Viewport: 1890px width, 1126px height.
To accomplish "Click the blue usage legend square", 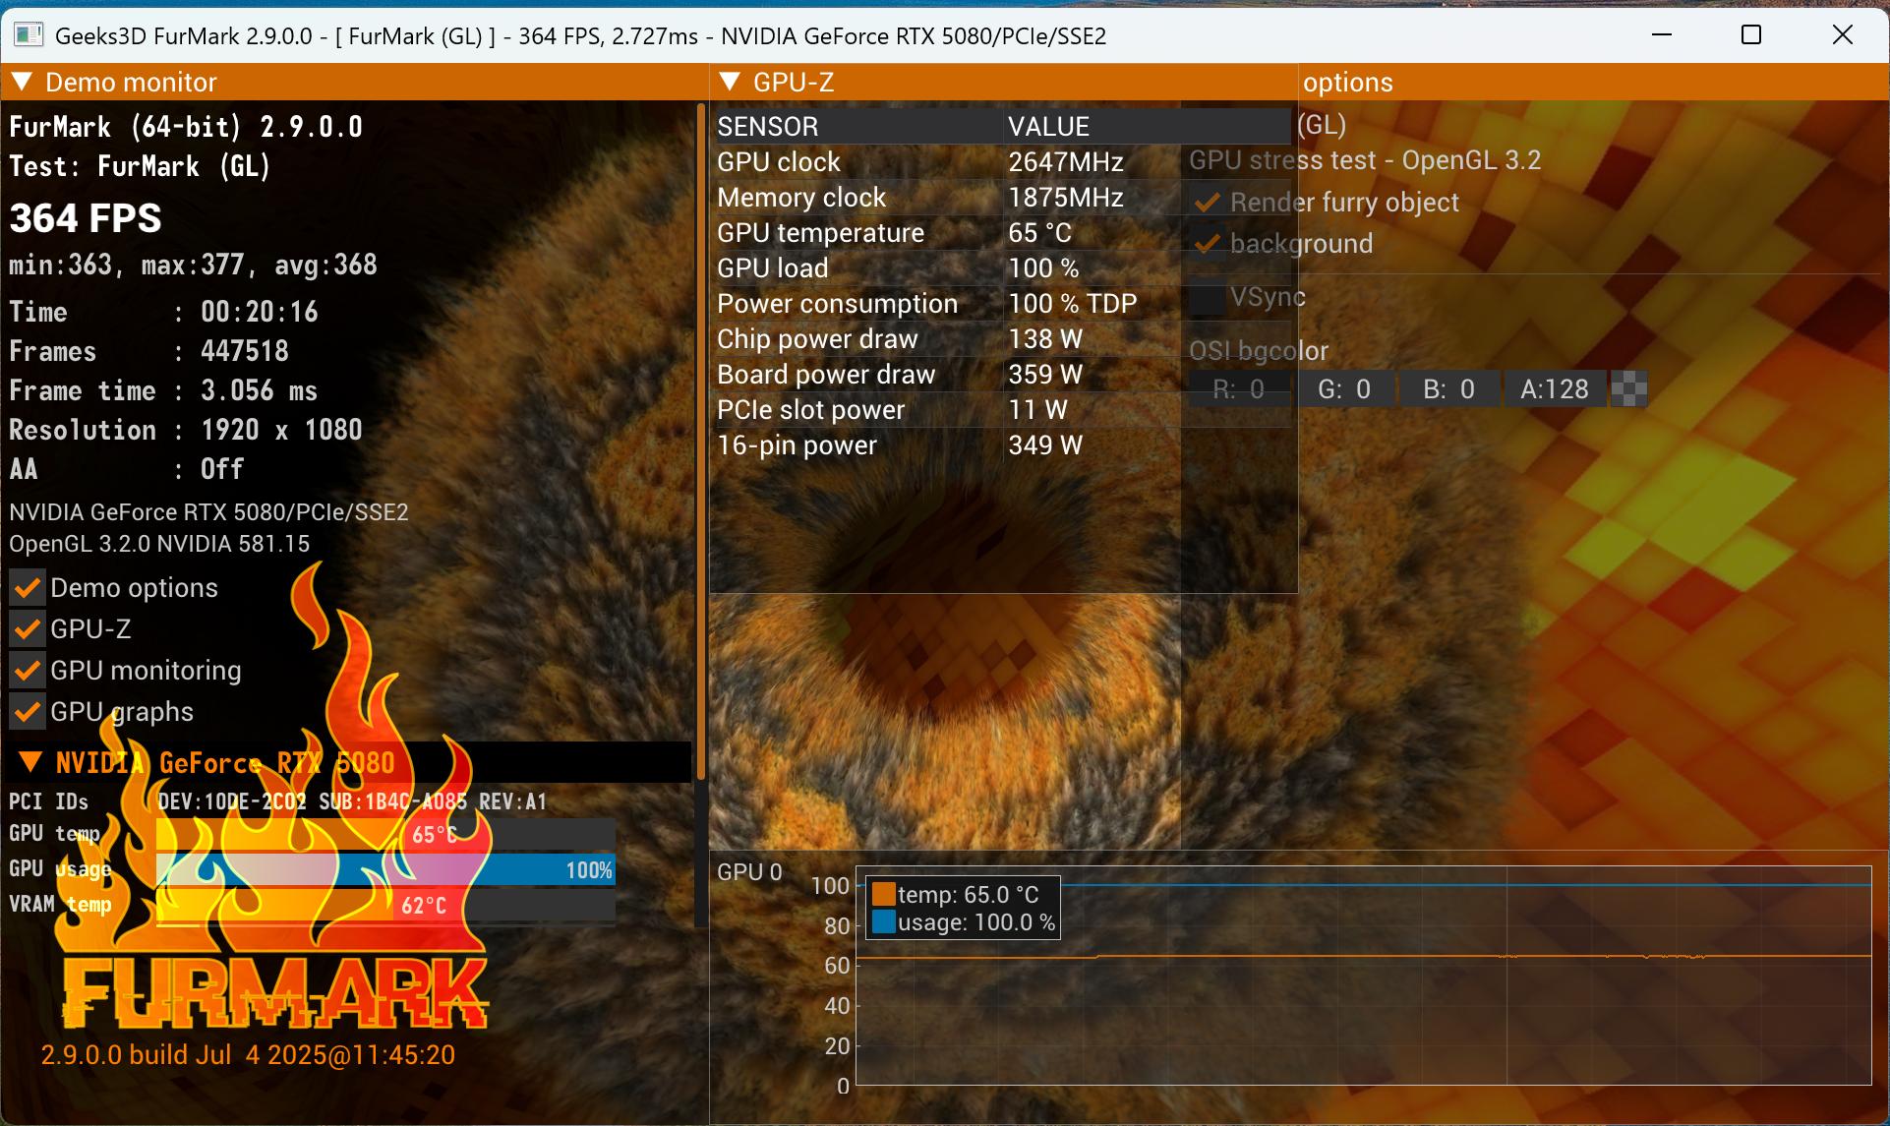I will coord(883,921).
